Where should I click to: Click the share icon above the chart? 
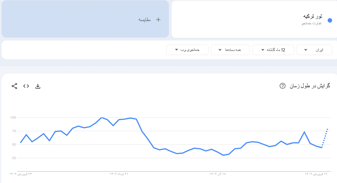pyautogui.click(x=14, y=86)
